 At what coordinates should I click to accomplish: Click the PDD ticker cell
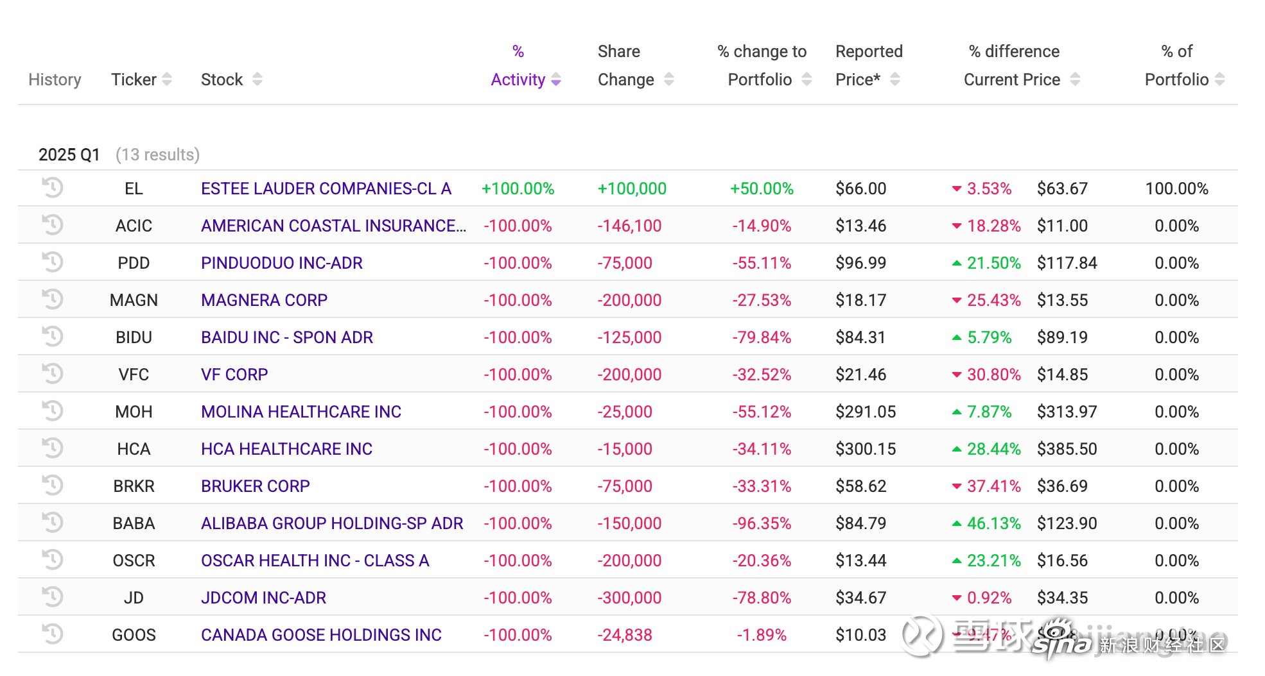(x=134, y=263)
